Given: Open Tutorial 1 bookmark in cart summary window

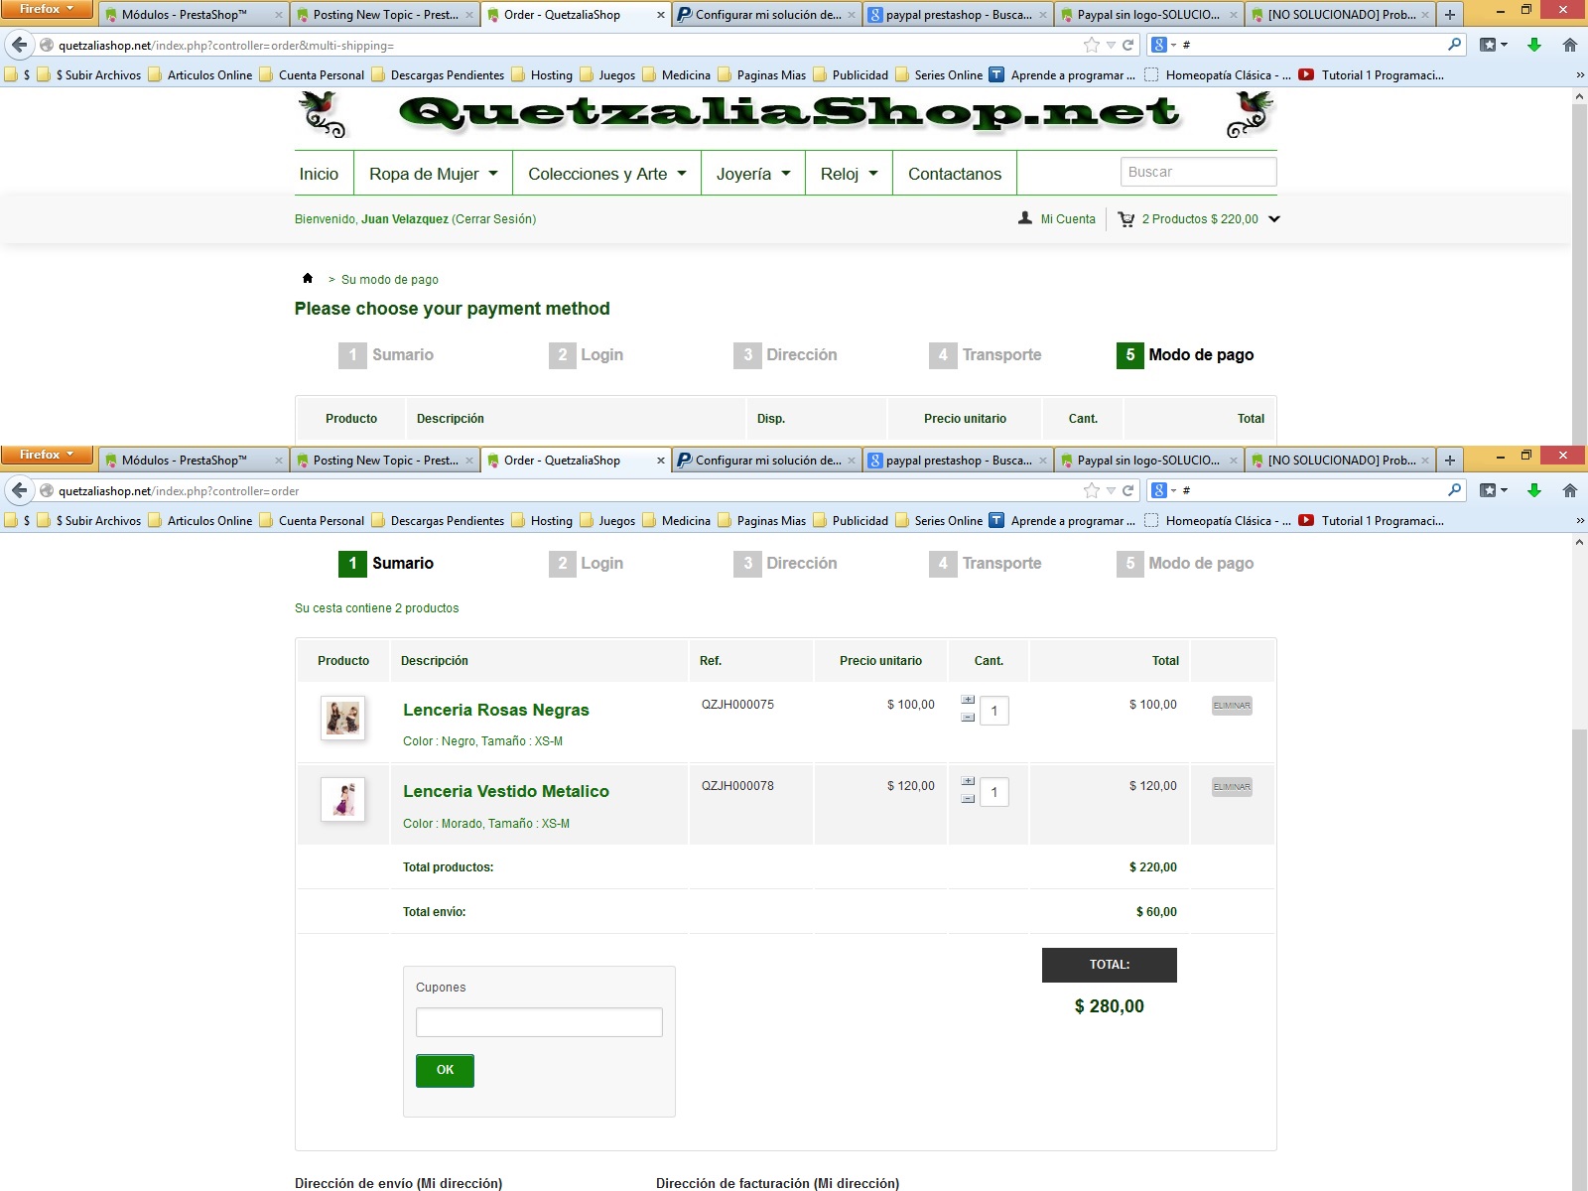Looking at the screenshot, I should click(x=1371, y=521).
